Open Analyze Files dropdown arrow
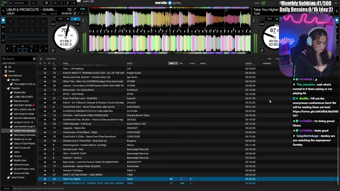Image resolution: width=340 pixels, height=191 pixels. [60, 59]
